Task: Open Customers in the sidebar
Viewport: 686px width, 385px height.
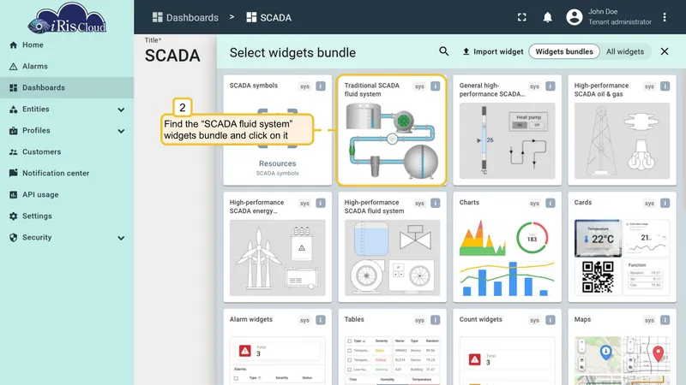Action: coord(67,152)
